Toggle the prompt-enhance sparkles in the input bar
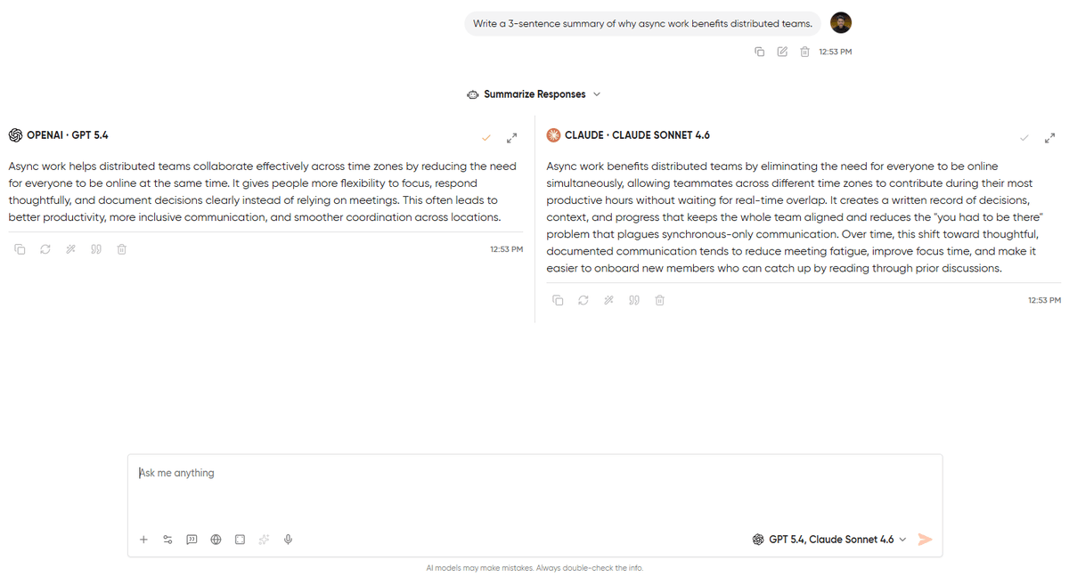The height and width of the screenshot is (577, 1069). pyautogui.click(x=264, y=539)
